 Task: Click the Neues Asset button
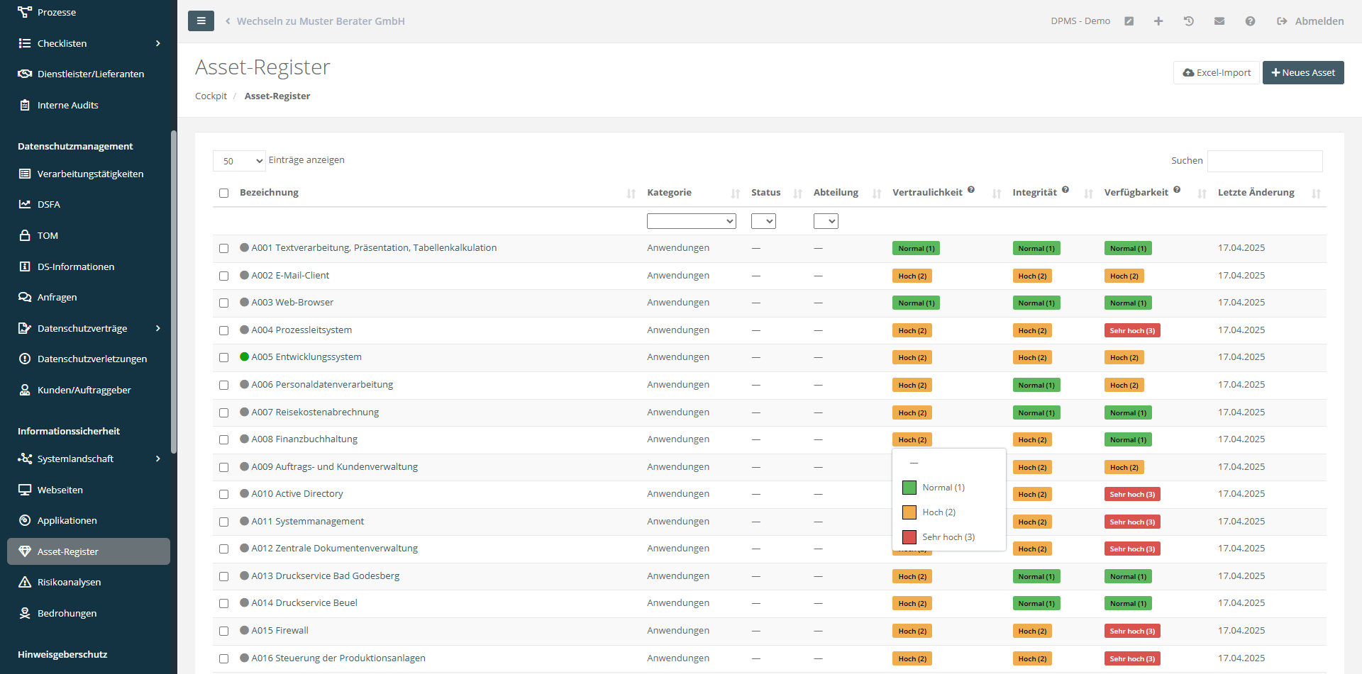coord(1302,73)
